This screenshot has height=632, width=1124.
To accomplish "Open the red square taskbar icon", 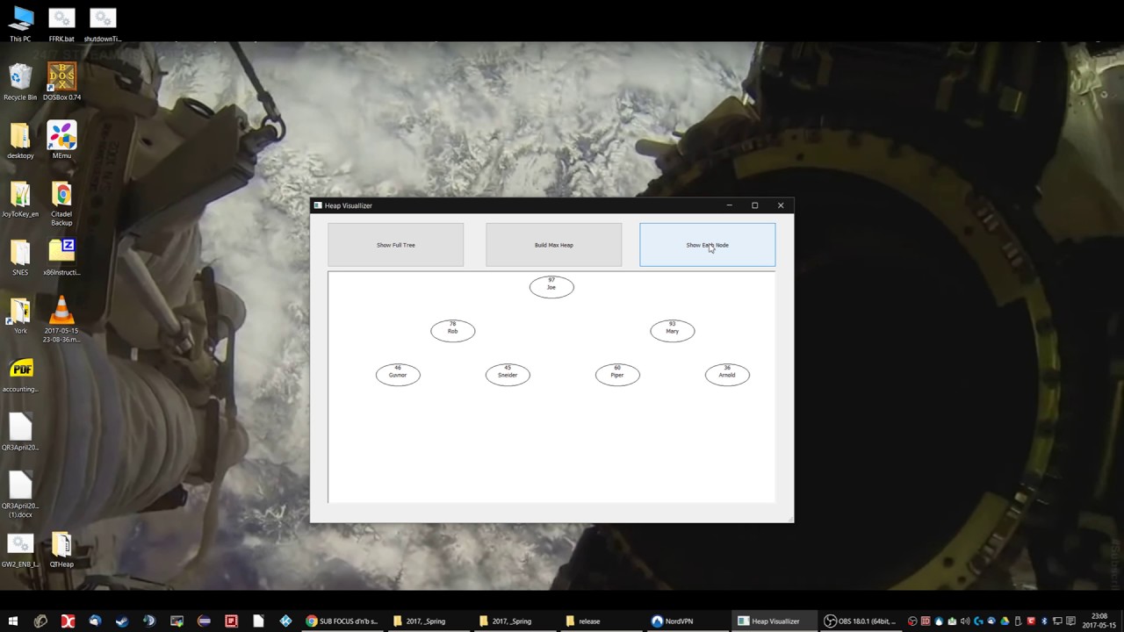I will (x=231, y=621).
